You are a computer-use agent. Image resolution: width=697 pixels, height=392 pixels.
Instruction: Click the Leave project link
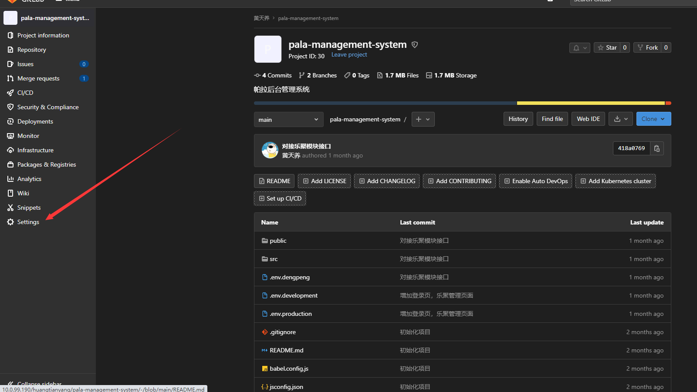coord(349,54)
